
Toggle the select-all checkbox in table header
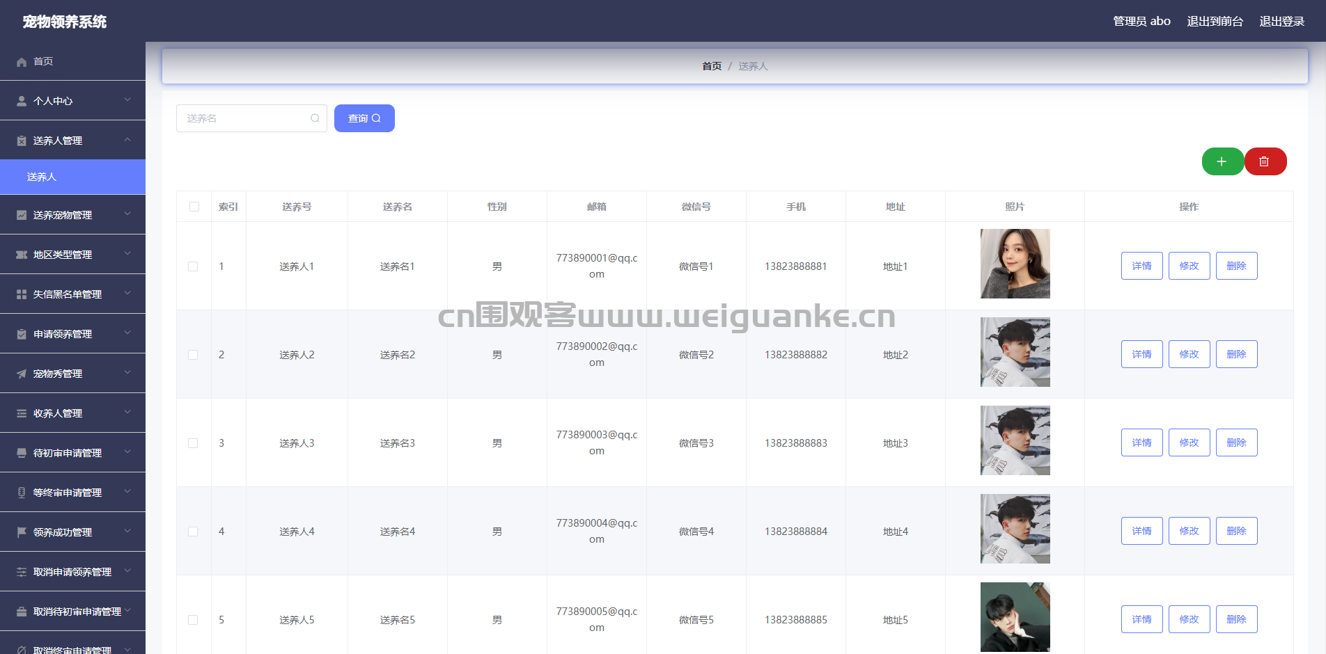click(x=194, y=207)
